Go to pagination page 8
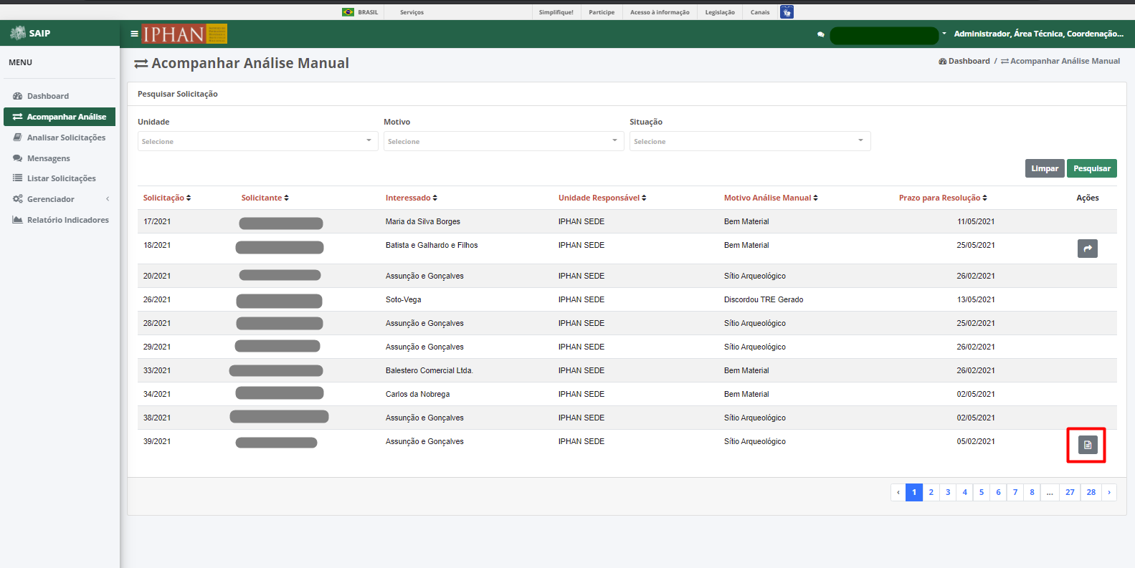 pyautogui.click(x=1032, y=492)
